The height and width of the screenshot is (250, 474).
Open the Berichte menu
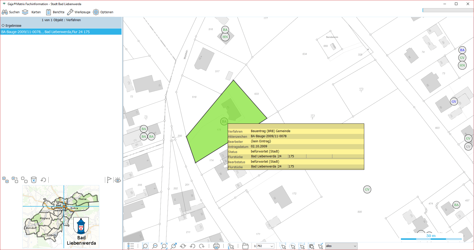(55, 12)
